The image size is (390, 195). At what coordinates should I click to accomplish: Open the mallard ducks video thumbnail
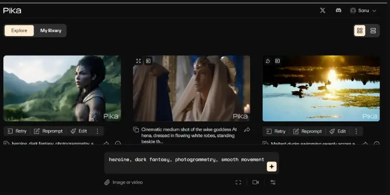[321, 88]
